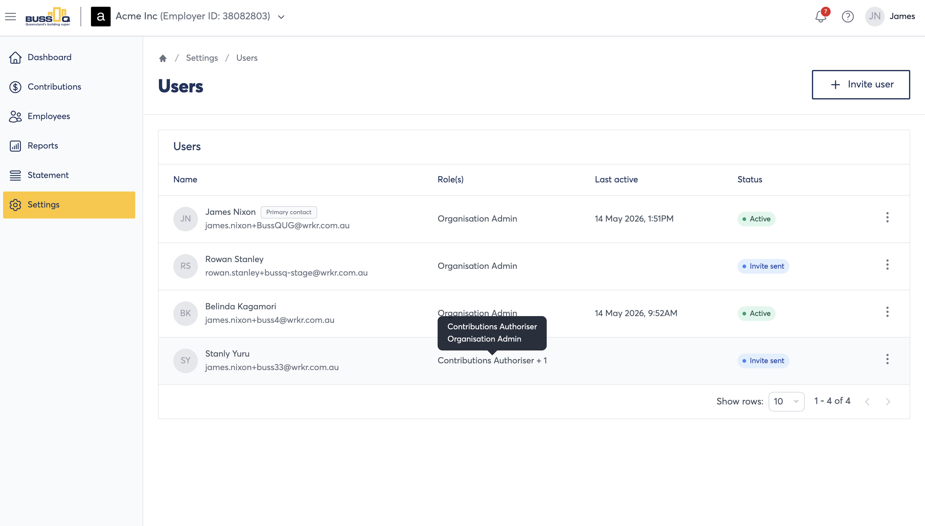The width and height of the screenshot is (925, 526).
Task: Click the Settings gear icon
Action: pyautogui.click(x=15, y=204)
